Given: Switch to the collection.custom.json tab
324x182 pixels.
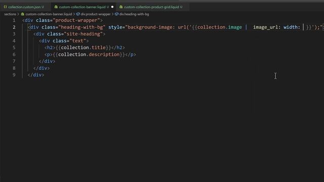Looking at the screenshot, I should tap(24, 7).
